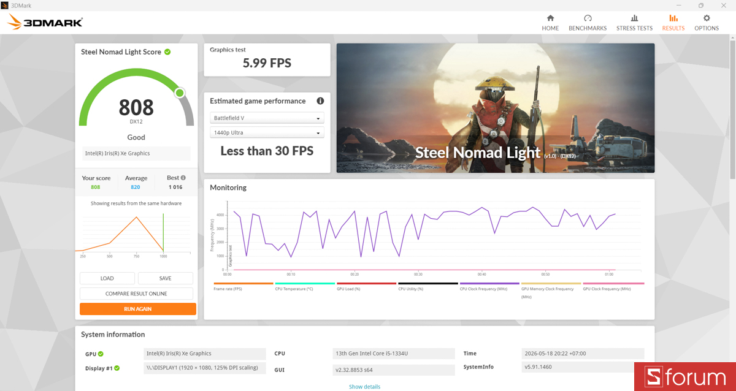Maximize the 3DMark window
This screenshot has height=391, width=736.
point(701,5)
